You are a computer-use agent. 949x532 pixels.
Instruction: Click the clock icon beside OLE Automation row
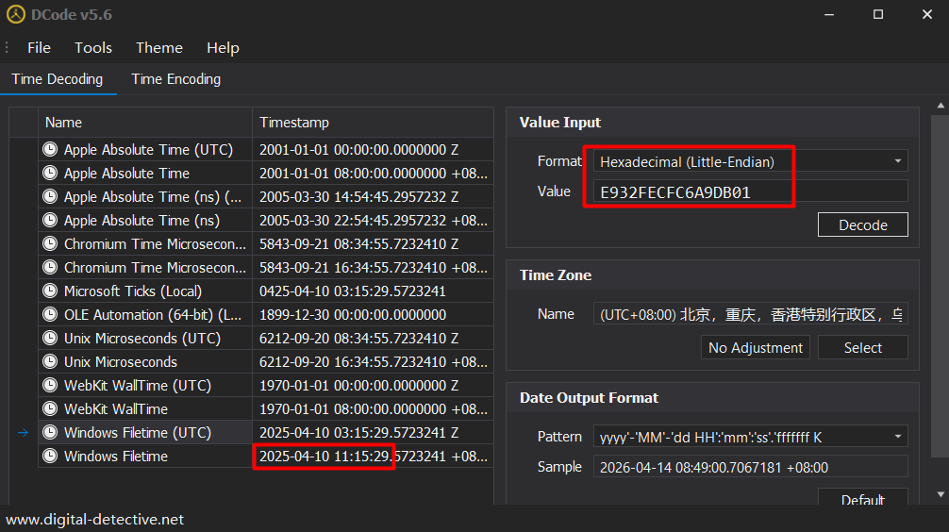click(x=50, y=315)
